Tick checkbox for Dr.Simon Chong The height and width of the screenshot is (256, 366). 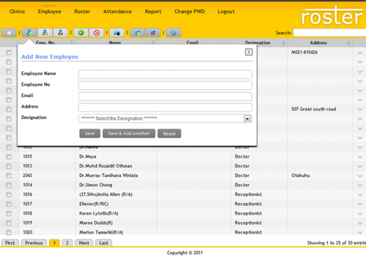9,185
